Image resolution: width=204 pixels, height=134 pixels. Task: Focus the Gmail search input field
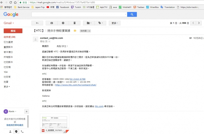point(78,14)
